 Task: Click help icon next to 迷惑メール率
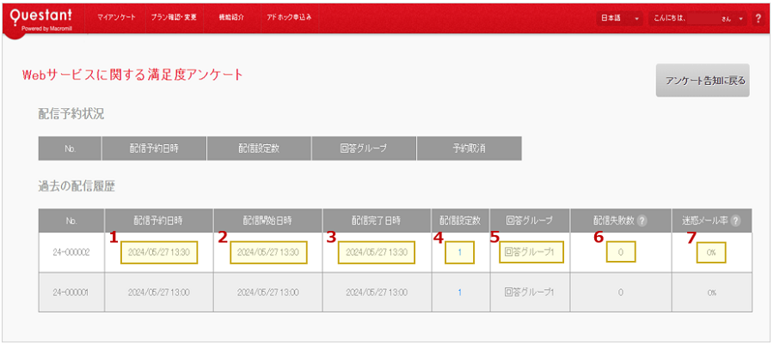(x=735, y=221)
